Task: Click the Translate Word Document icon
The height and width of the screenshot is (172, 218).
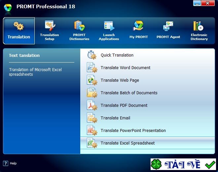Action: tap(92, 67)
